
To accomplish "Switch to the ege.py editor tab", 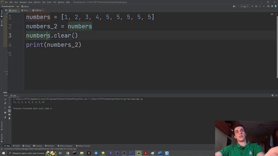I will tap(14, 10).
